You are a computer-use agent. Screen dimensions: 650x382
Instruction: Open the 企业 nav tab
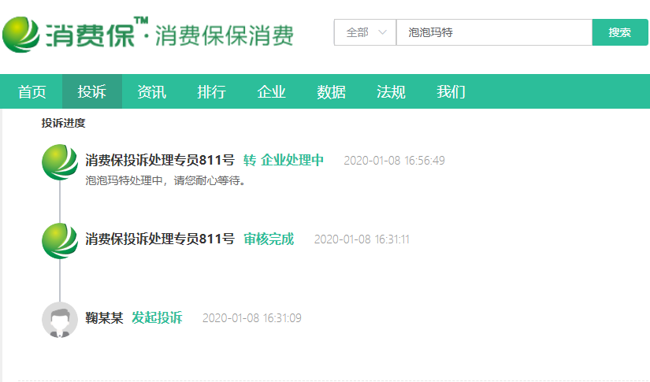(272, 91)
